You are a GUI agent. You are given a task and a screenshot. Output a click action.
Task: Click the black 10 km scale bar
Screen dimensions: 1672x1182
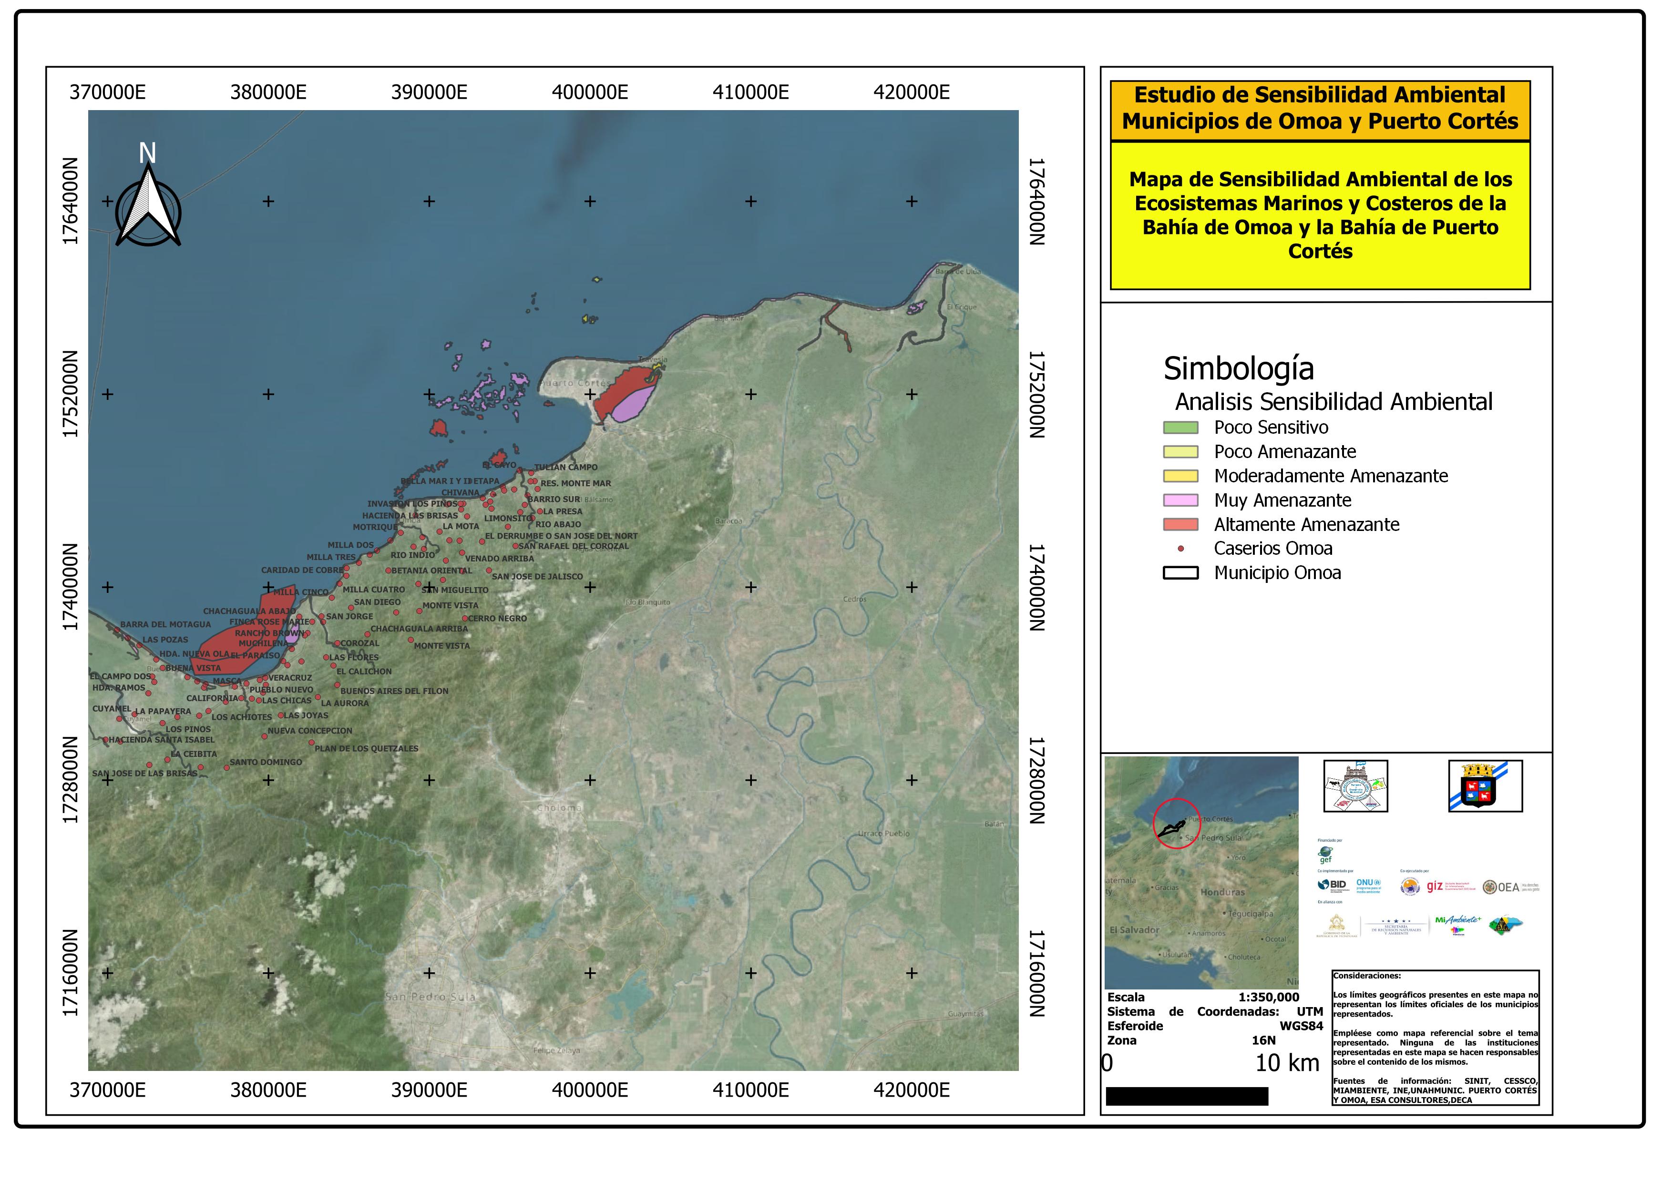click(1187, 1096)
